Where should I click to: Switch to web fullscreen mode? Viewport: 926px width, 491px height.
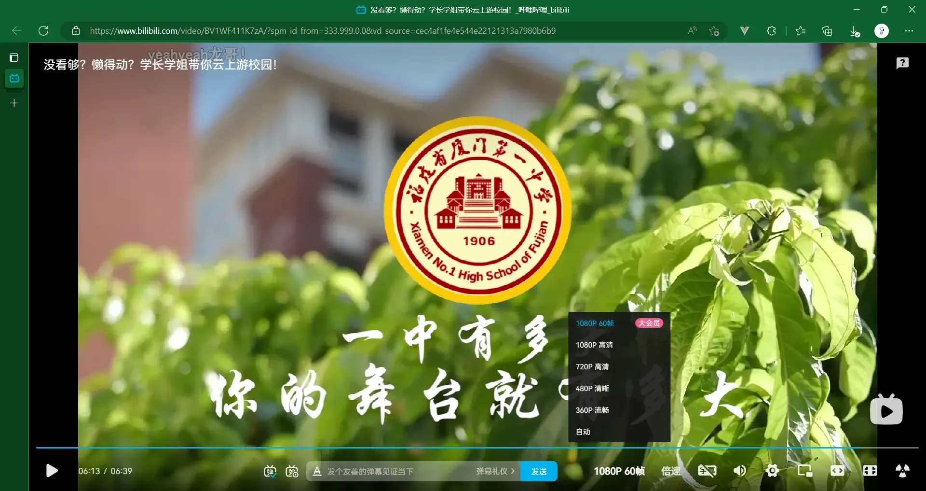[870, 471]
